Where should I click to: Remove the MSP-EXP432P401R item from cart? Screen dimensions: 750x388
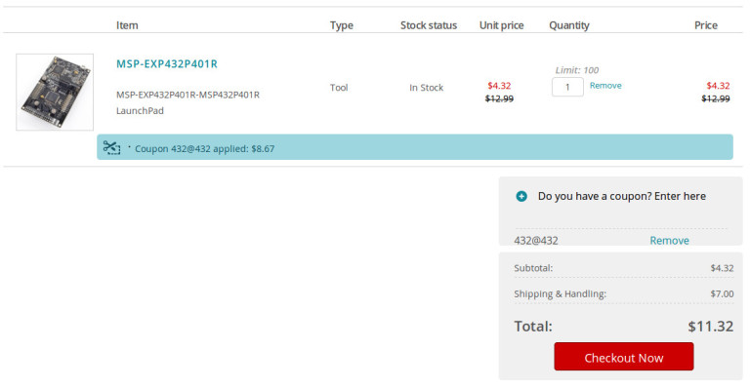(x=605, y=86)
